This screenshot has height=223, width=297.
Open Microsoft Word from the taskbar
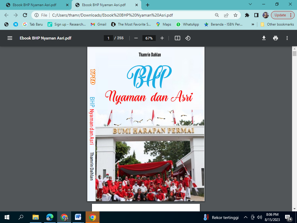78,217
